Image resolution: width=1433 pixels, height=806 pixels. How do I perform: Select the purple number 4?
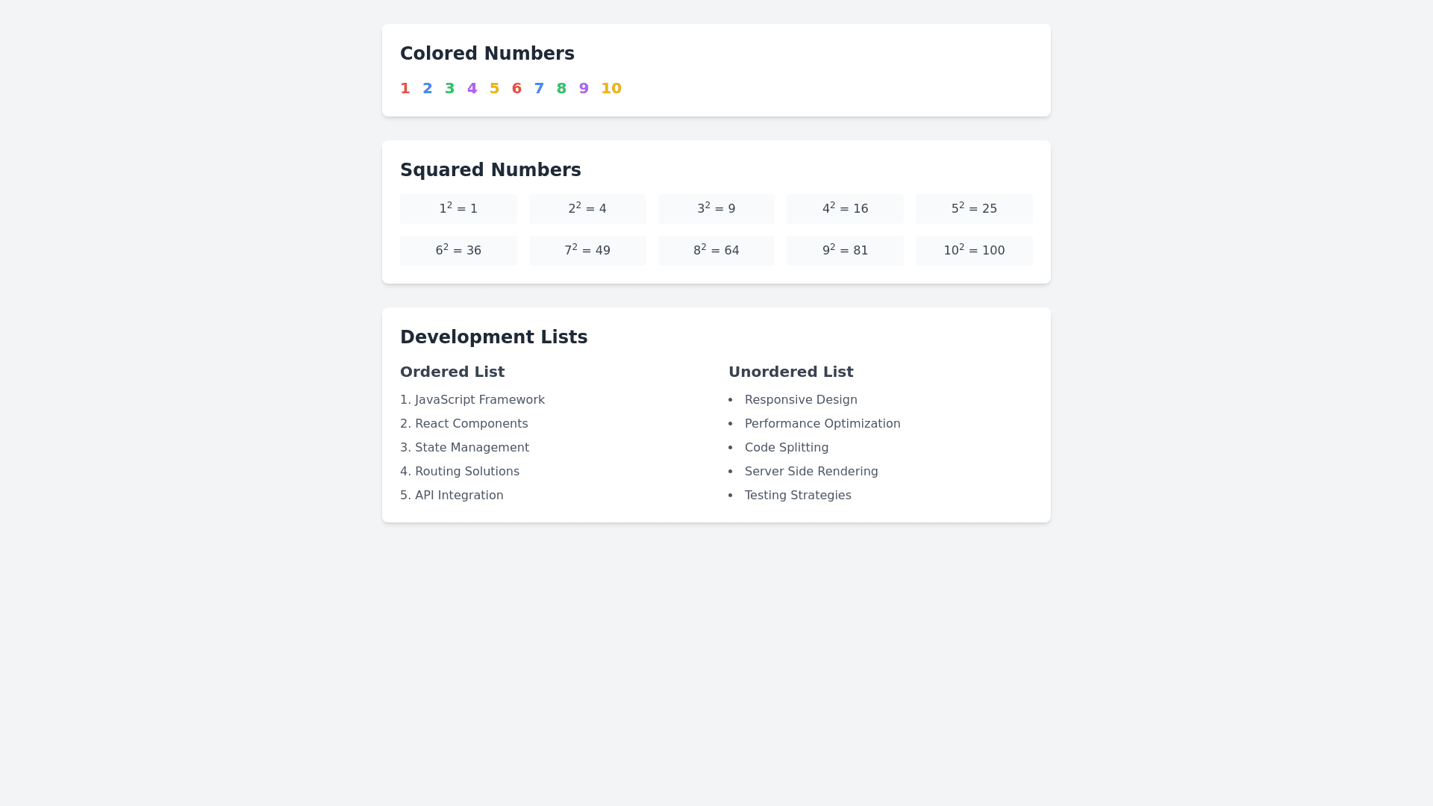(x=472, y=89)
